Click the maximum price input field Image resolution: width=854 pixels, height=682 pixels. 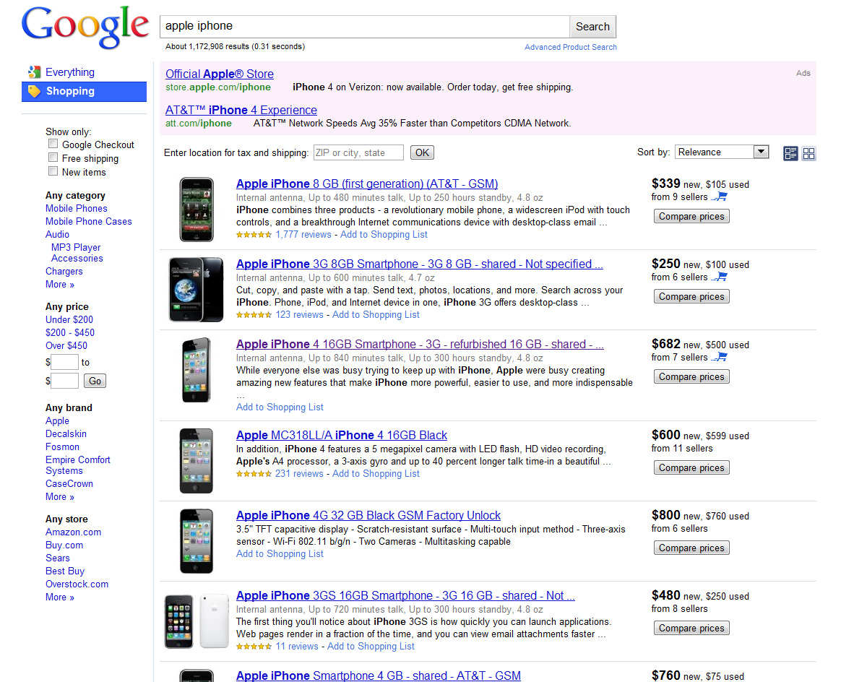pos(65,381)
